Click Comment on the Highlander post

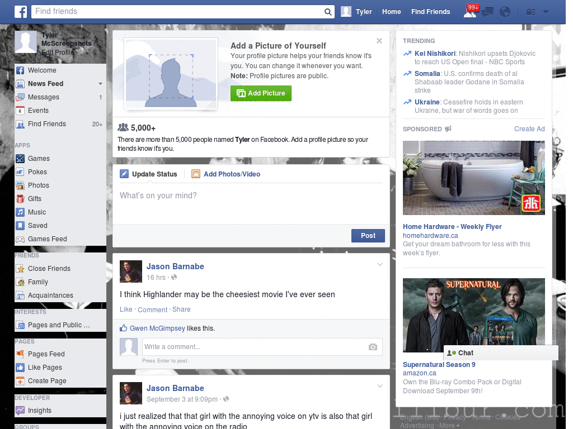coord(152,309)
